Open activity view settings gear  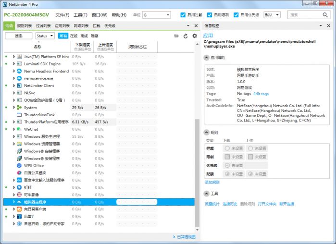pyautogui.click(x=195, y=36)
